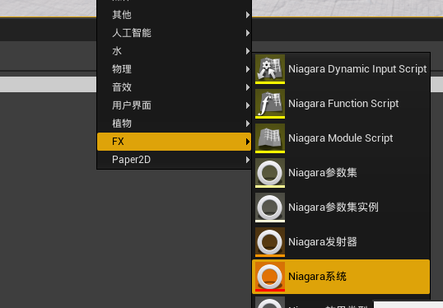
Task: Select the highlighted FX menu entry
Action: (174, 142)
